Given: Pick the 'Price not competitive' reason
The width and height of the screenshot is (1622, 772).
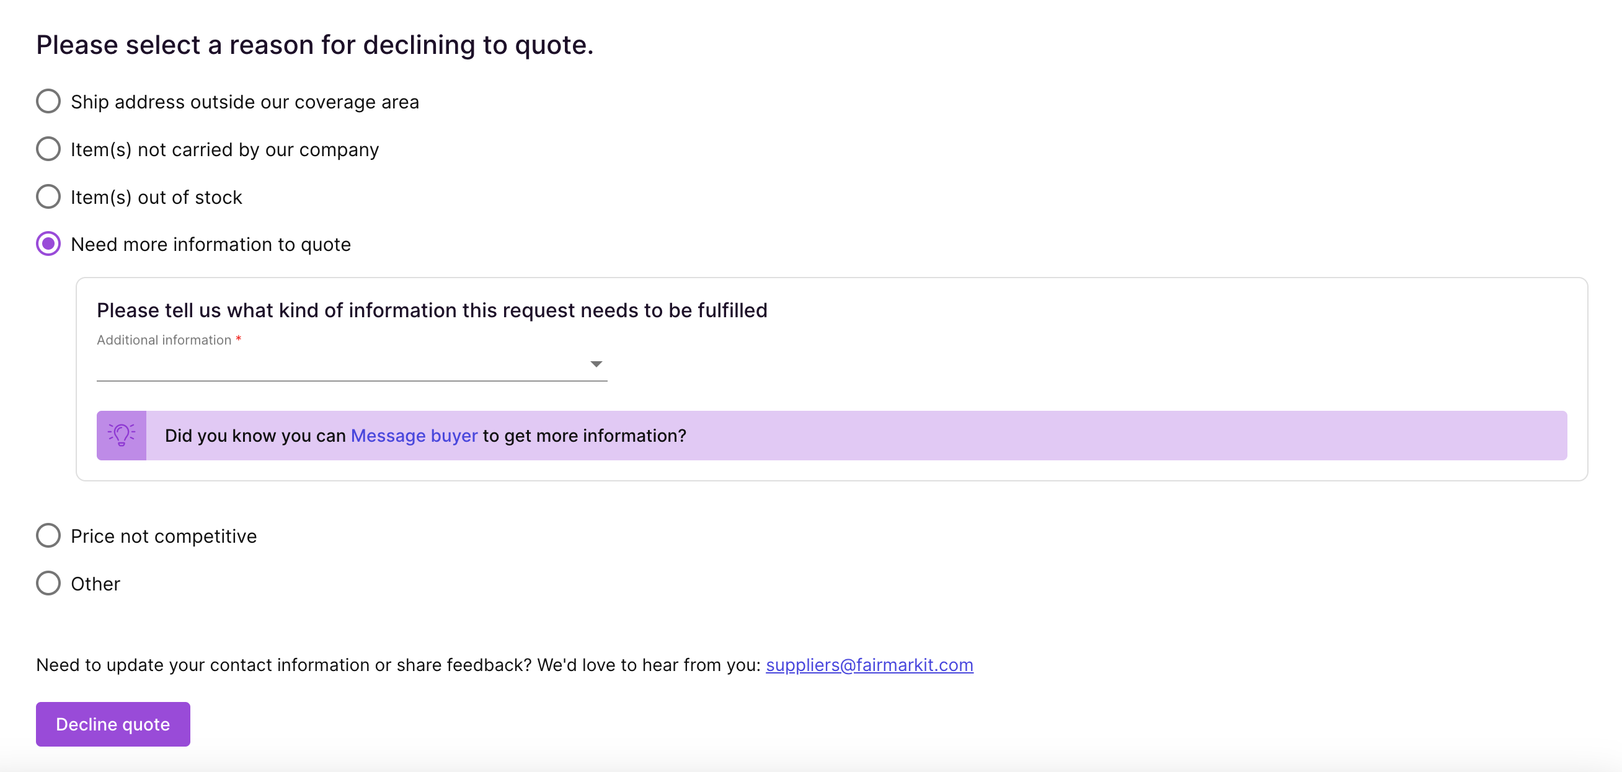Looking at the screenshot, I should pos(48,536).
